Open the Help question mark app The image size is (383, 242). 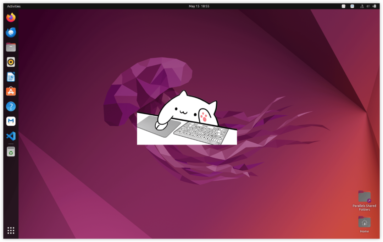[x=11, y=106]
